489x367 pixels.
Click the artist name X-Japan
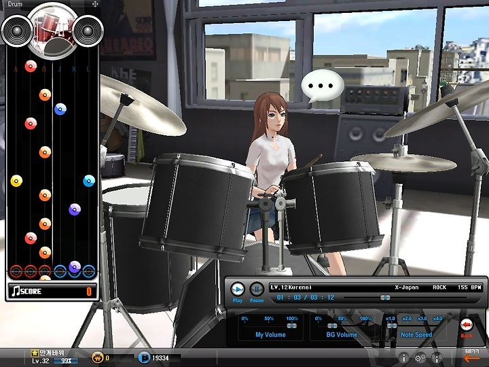click(x=407, y=287)
